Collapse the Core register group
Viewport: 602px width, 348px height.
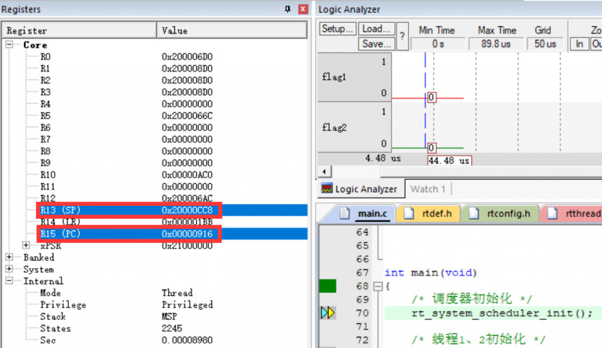9,45
